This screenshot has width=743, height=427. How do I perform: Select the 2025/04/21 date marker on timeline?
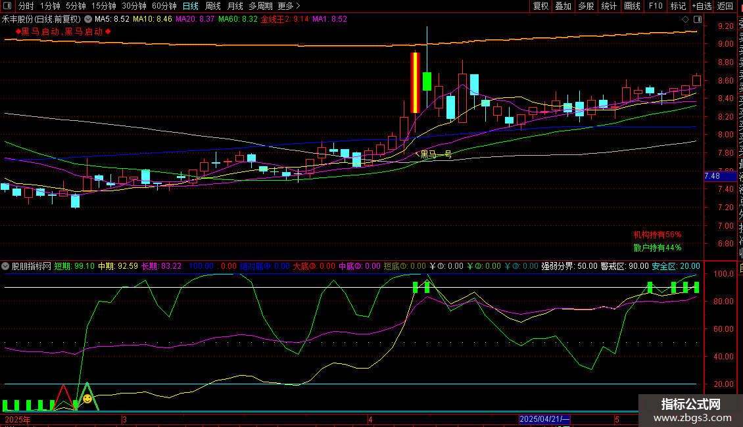(x=544, y=419)
